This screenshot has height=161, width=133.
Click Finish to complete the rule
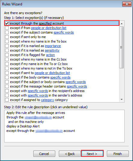point(118,154)
